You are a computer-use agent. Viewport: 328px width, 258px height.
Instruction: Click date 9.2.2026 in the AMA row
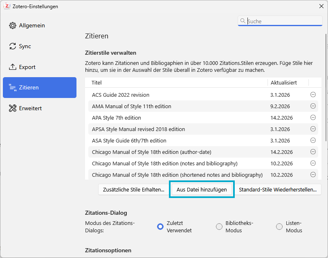[280, 106]
